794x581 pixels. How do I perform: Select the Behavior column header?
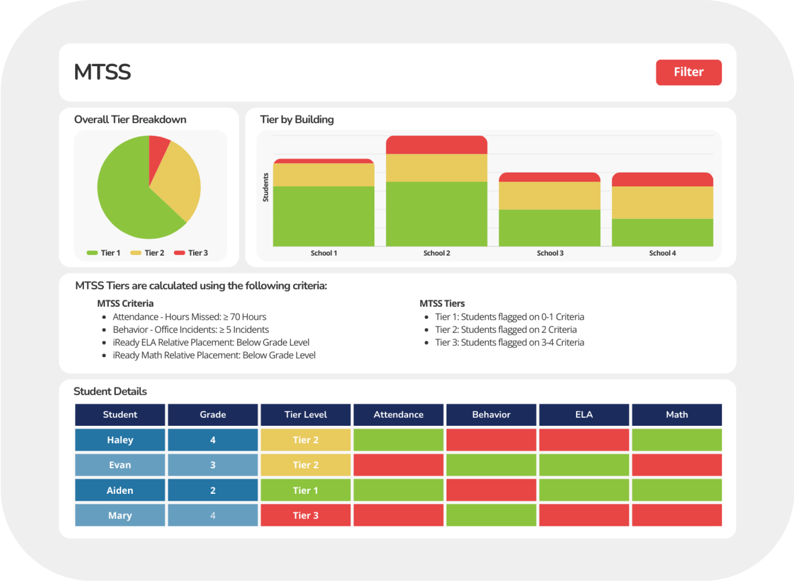(x=491, y=415)
